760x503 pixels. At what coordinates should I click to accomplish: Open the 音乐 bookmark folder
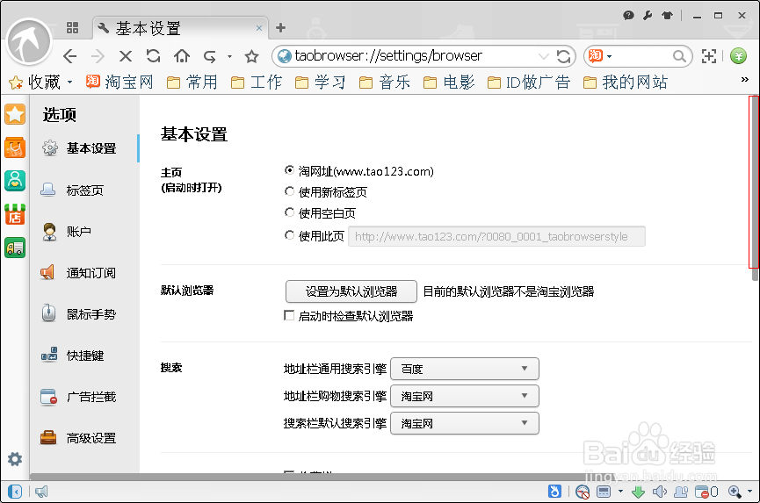pyautogui.click(x=385, y=82)
